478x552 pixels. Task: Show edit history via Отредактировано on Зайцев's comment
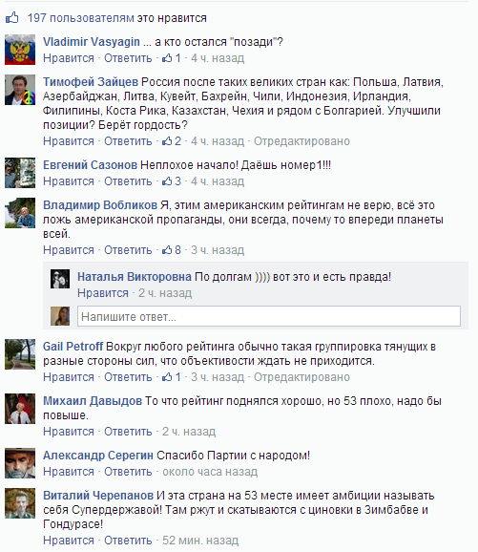pos(301,141)
